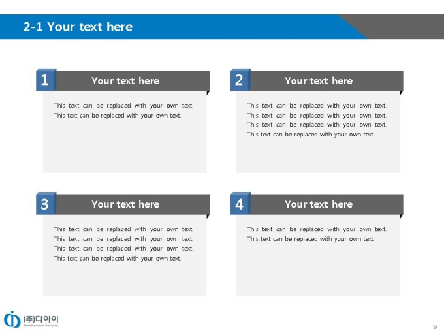Image resolution: width=444 pixels, height=333 pixels.
Task: Click the blue number 1 badge
Action: point(46,80)
